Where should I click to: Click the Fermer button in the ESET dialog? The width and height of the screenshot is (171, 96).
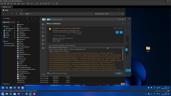(x=119, y=73)
